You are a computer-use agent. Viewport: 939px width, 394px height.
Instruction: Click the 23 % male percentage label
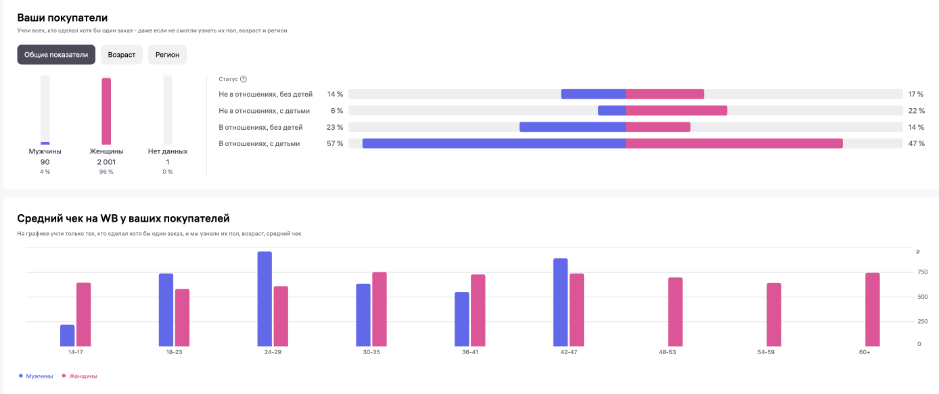[335, 127]
